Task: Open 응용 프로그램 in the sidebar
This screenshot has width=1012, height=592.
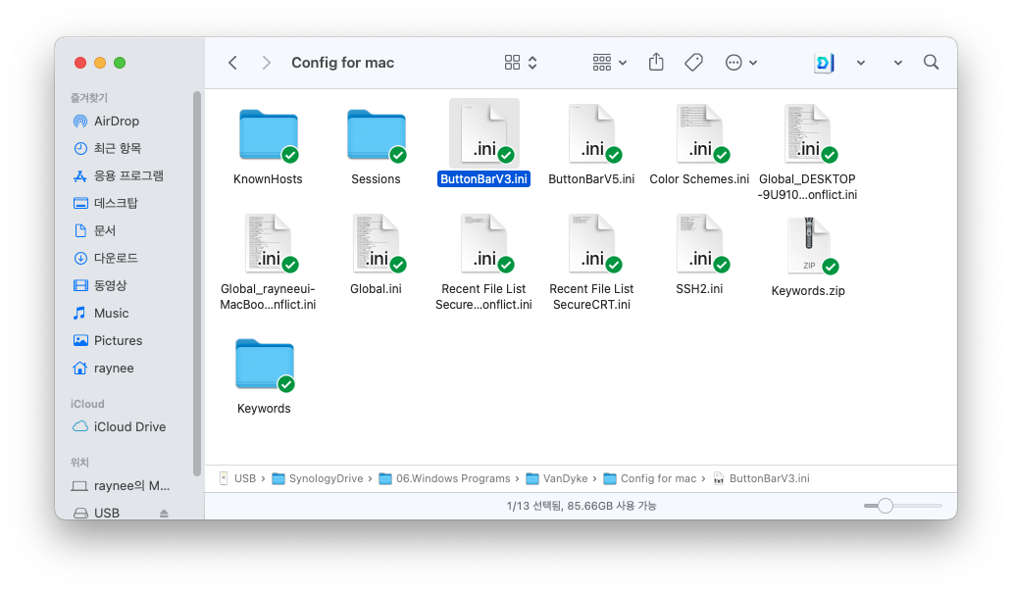Action: (x=118, y=176)
